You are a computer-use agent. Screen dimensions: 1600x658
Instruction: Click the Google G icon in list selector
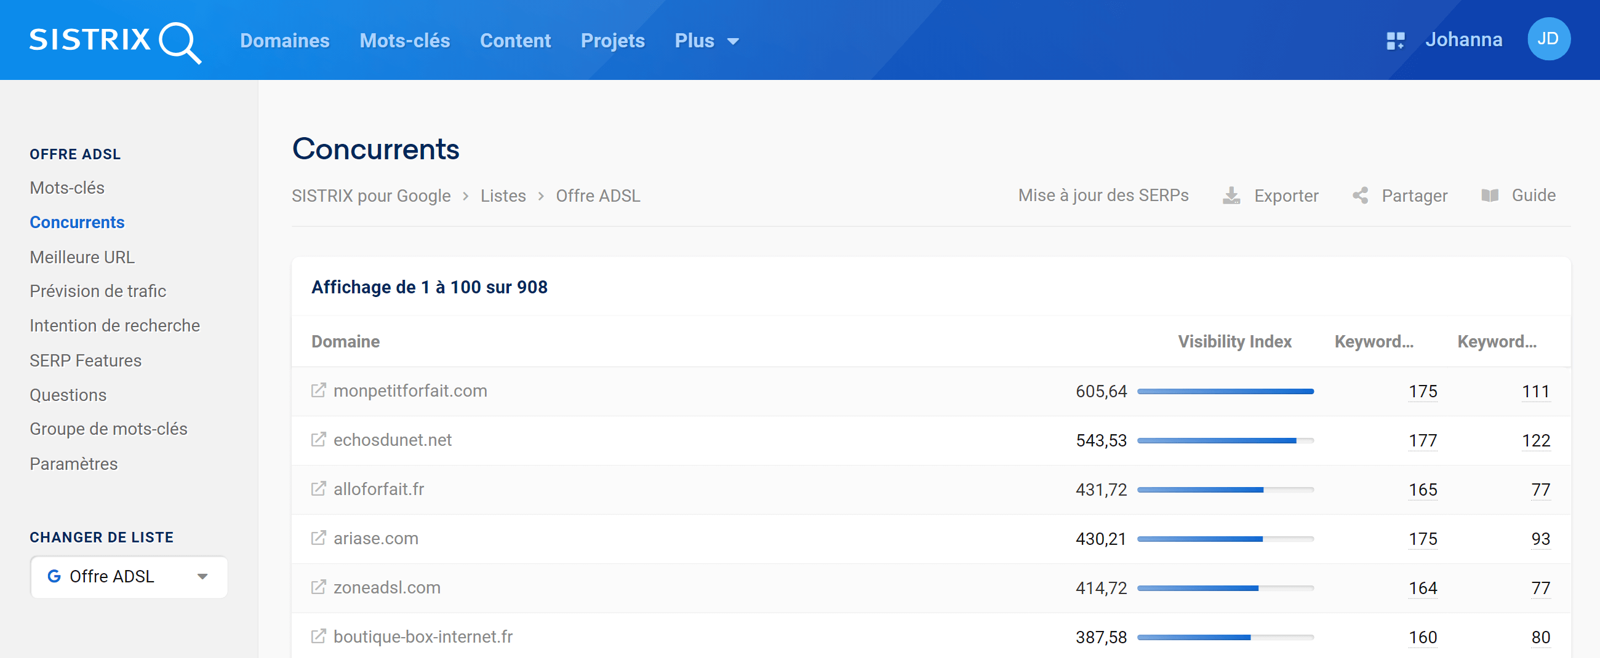tap(54, 576)
